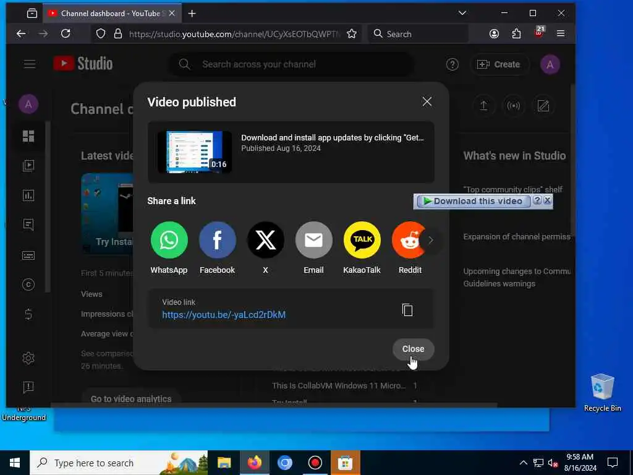Open Earn section in sidebar
This screenshot has width=633, height=475.
click(x=28, y=314)
